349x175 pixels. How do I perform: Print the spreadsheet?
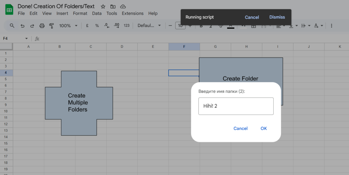(x=42, y=26)
